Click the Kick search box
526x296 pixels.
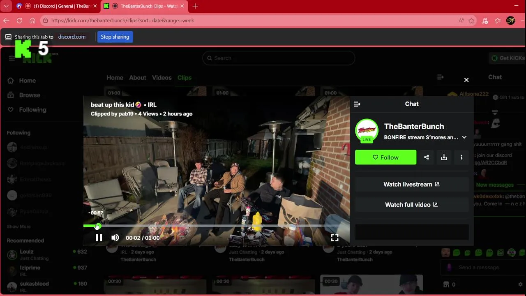pyautogui.click(x=279, y=58)
